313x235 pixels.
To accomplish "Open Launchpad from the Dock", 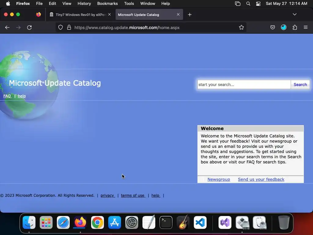I will (46, 222).
